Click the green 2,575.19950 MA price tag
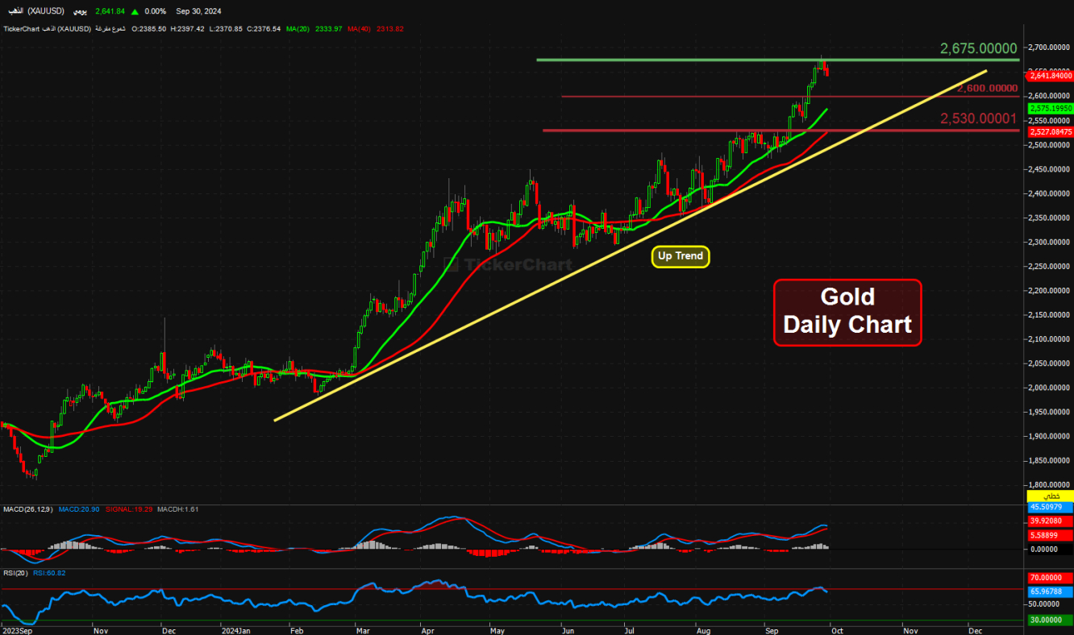 1049,107
